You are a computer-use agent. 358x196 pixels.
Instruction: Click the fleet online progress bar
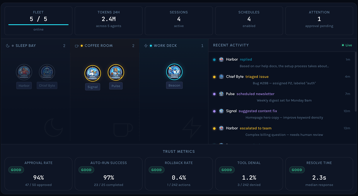click(38, 25)
